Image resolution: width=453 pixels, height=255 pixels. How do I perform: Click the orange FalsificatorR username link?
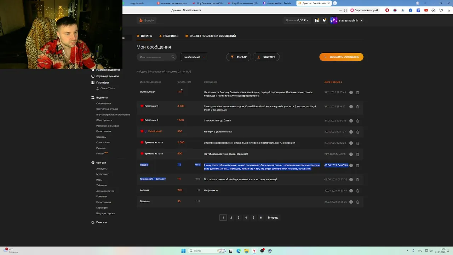(155, 131)
